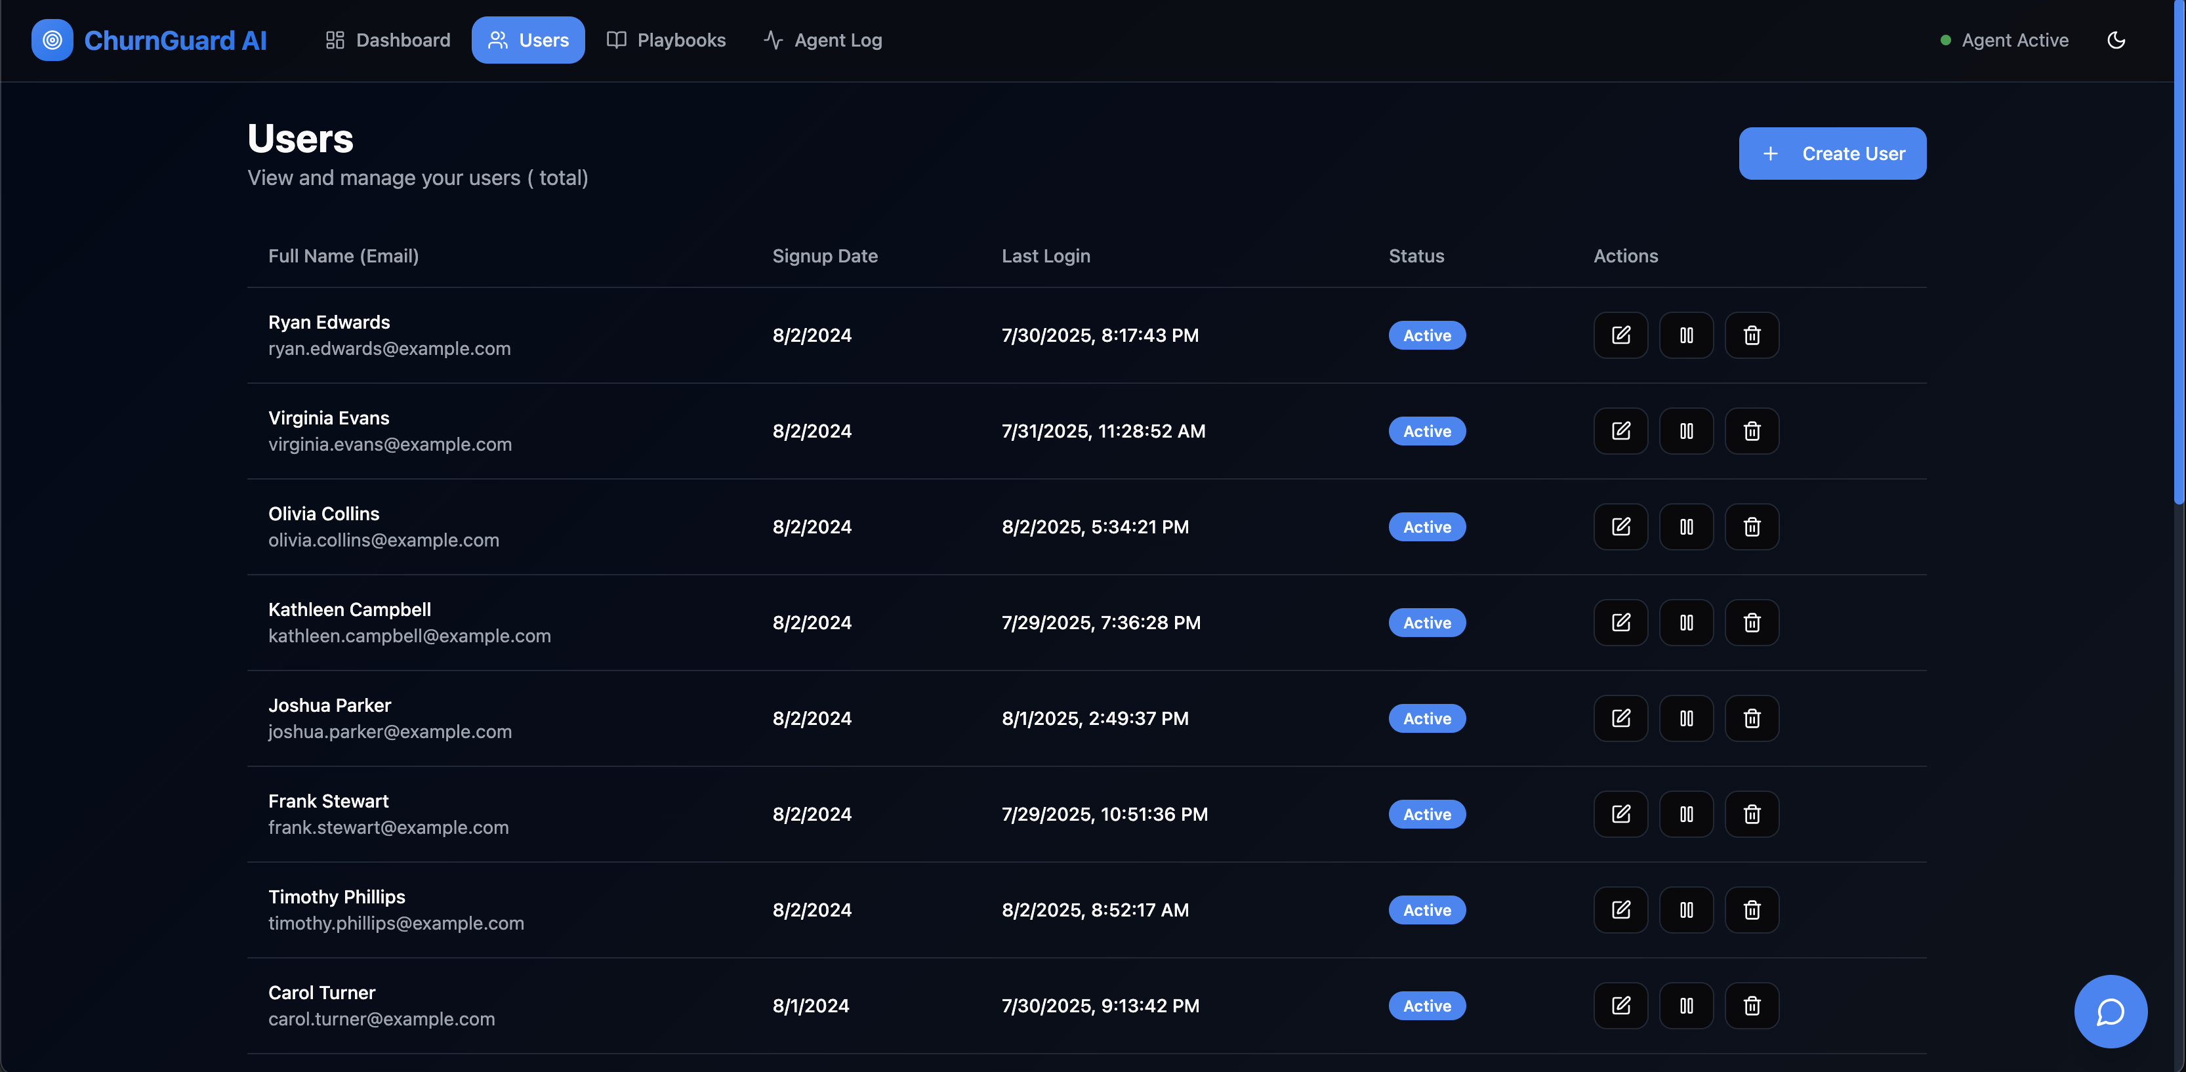
Task: Open the chat bubble widget
Action: click(2110, 1011)
